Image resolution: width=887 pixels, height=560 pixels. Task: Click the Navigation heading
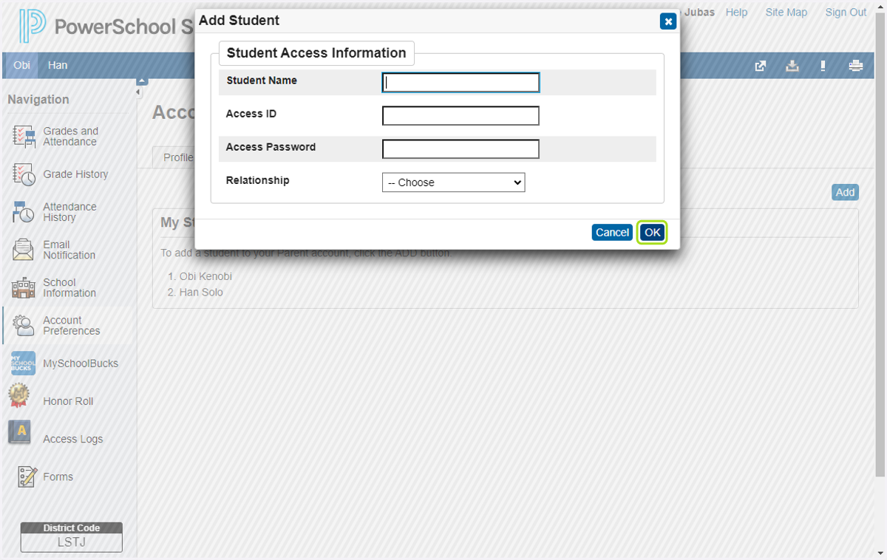(x=38, y=100)
